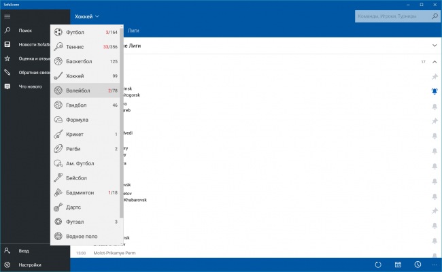Viewport: 442px width, 272px height.
Task: Click the clock icon in the bottom bar
Action: pyautogui.click(x=418, y=265)
